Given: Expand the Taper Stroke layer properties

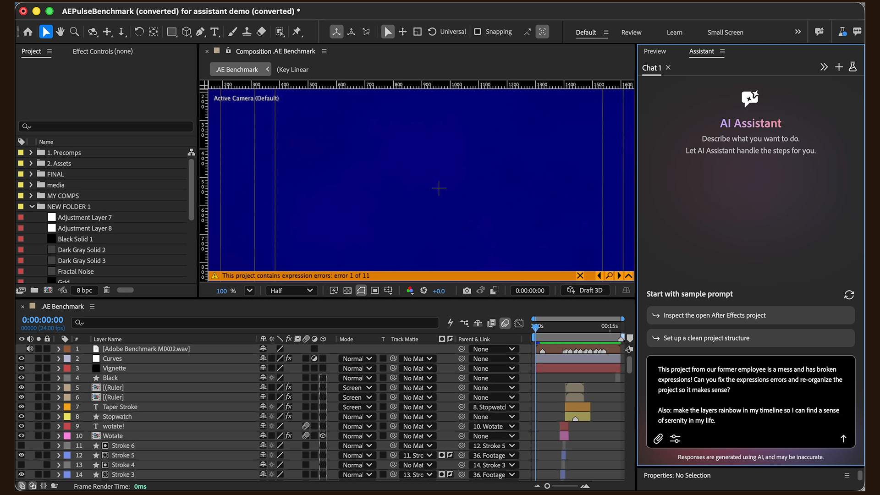Looking at the screenshot, I should point(59,407).
